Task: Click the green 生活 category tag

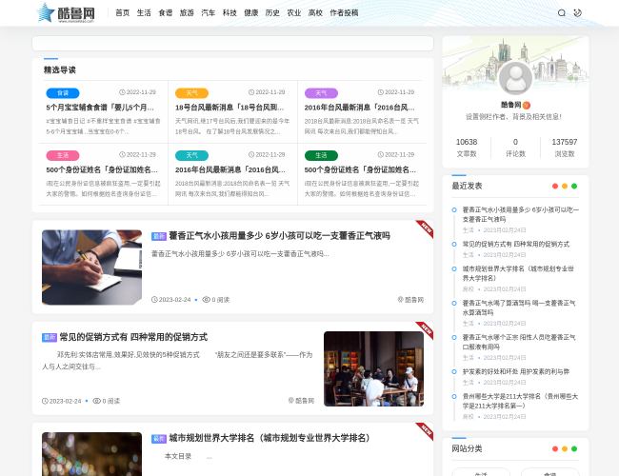Action: [321, 155]
